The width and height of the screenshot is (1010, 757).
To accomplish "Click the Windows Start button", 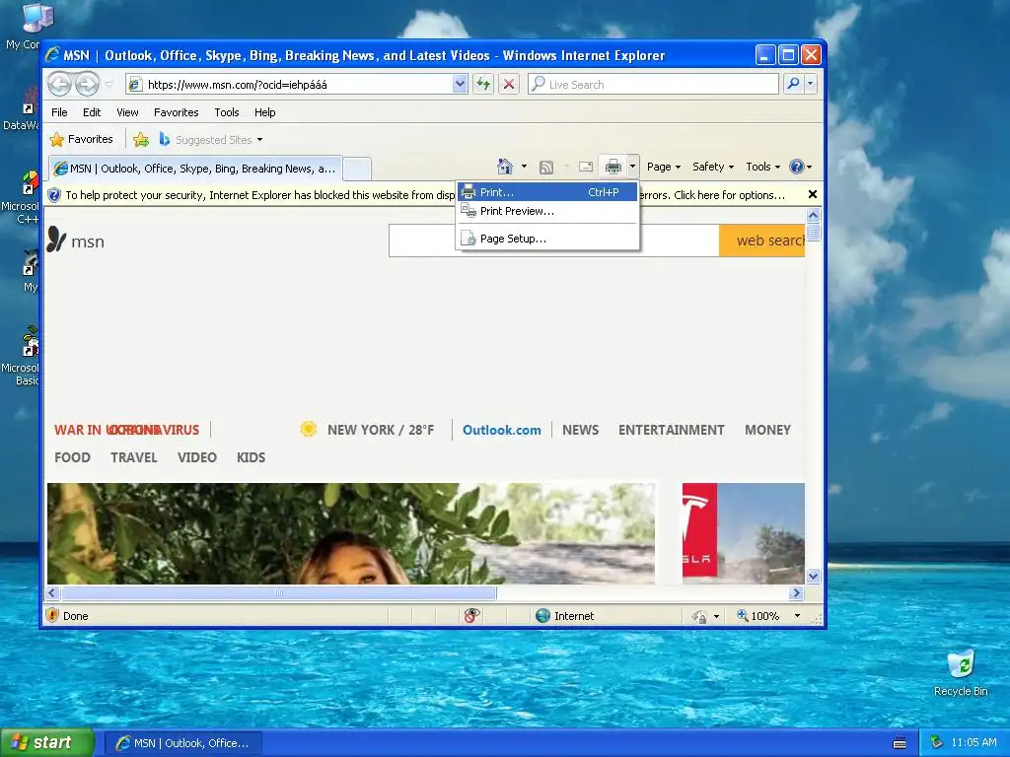I will click(47, 742).
